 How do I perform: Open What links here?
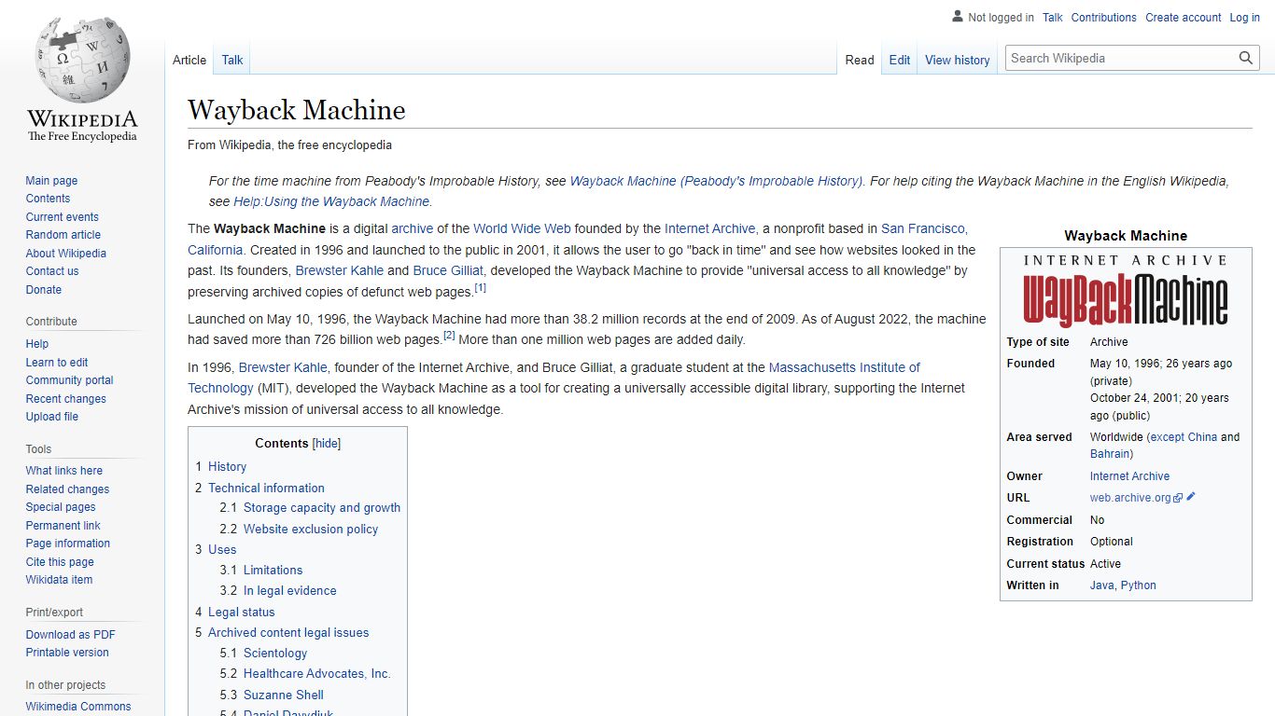(63, 471)
